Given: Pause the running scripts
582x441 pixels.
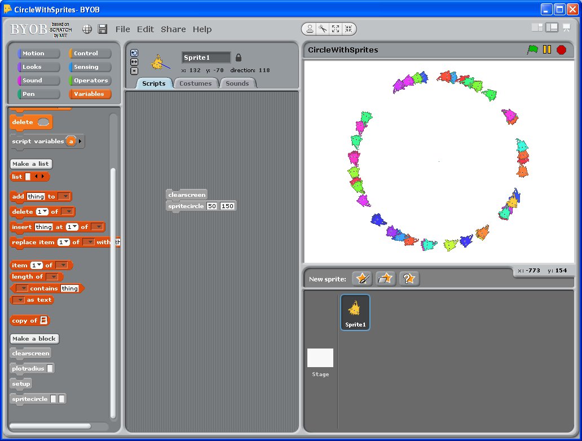Looking at the screenshot, I should (546, 50).
